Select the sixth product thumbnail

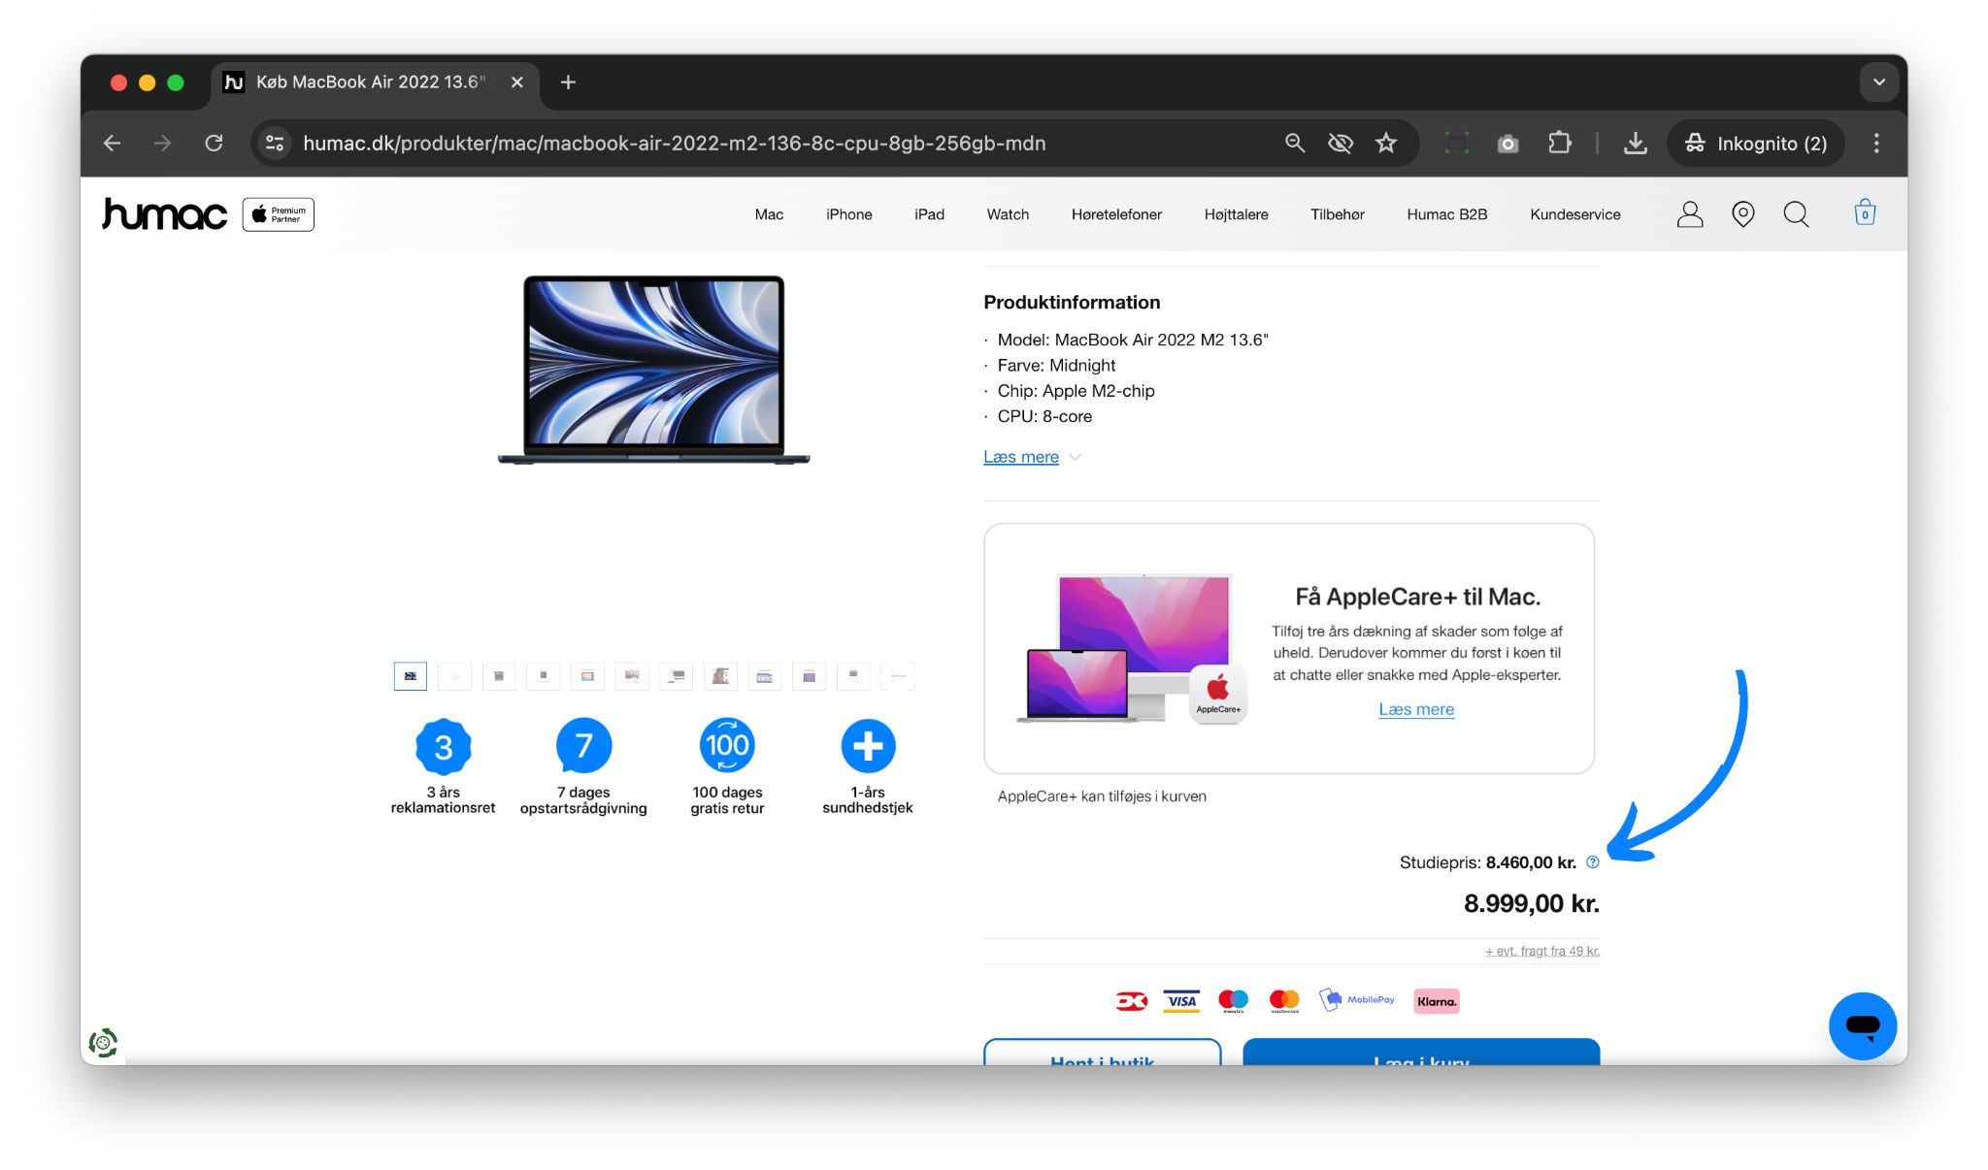[x=632, y=676]
